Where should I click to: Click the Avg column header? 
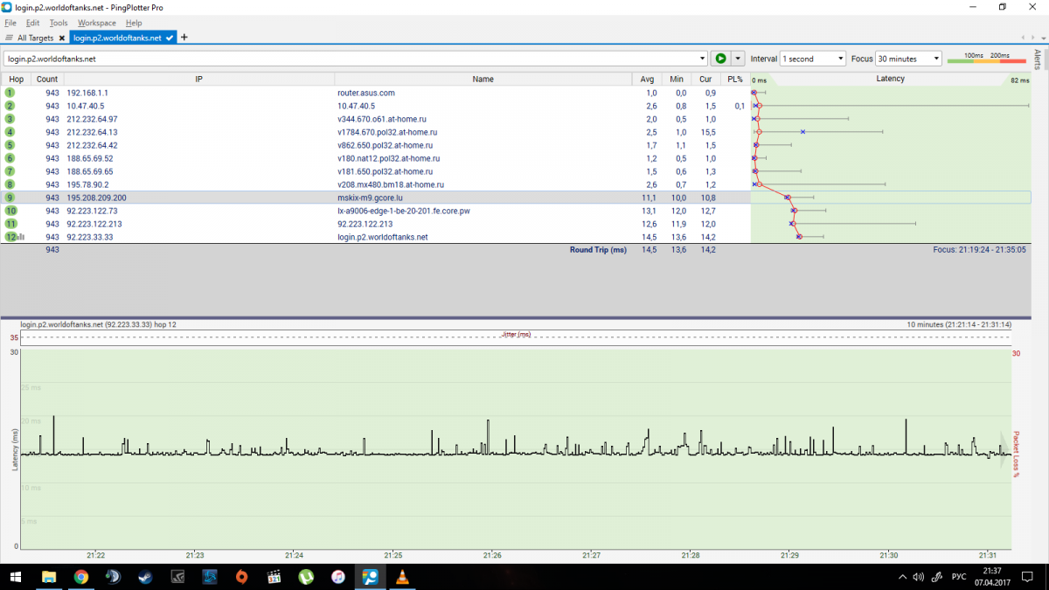click(x=646, y=79)
